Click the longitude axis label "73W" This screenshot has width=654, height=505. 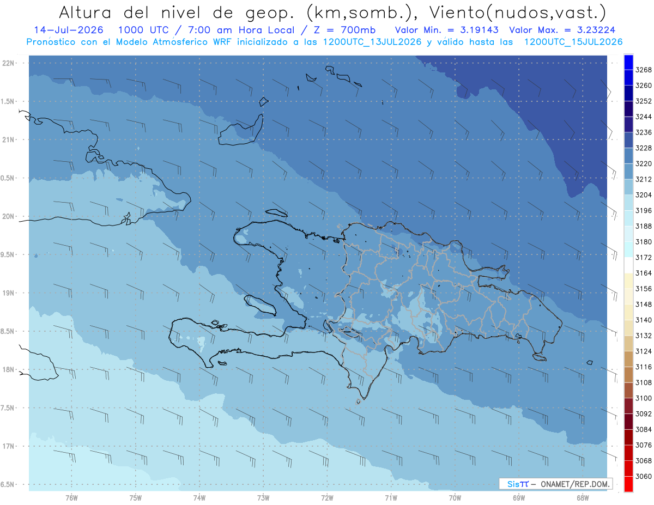(263, 497)
